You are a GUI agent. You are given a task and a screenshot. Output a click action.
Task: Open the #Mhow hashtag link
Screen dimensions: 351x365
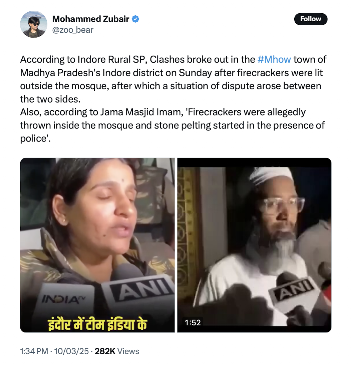click(274, 59)
